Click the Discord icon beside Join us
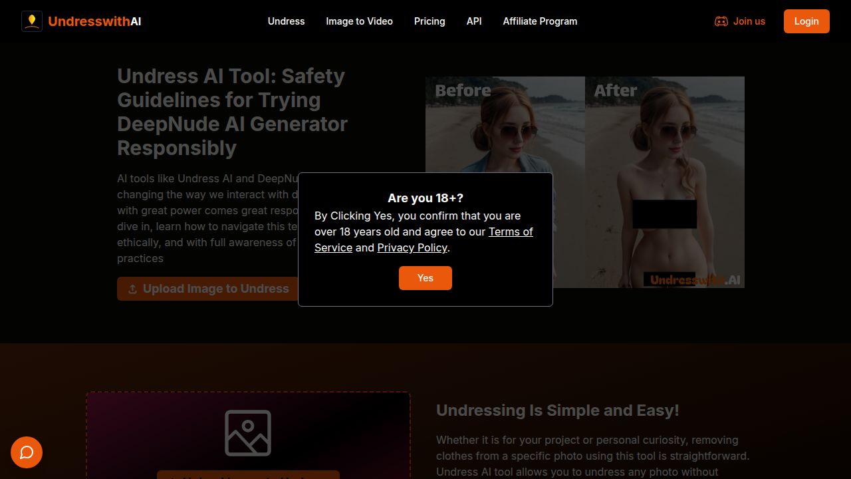Viewport: 851px width, 479px height. pyautogui.click(x=721, y=21)
